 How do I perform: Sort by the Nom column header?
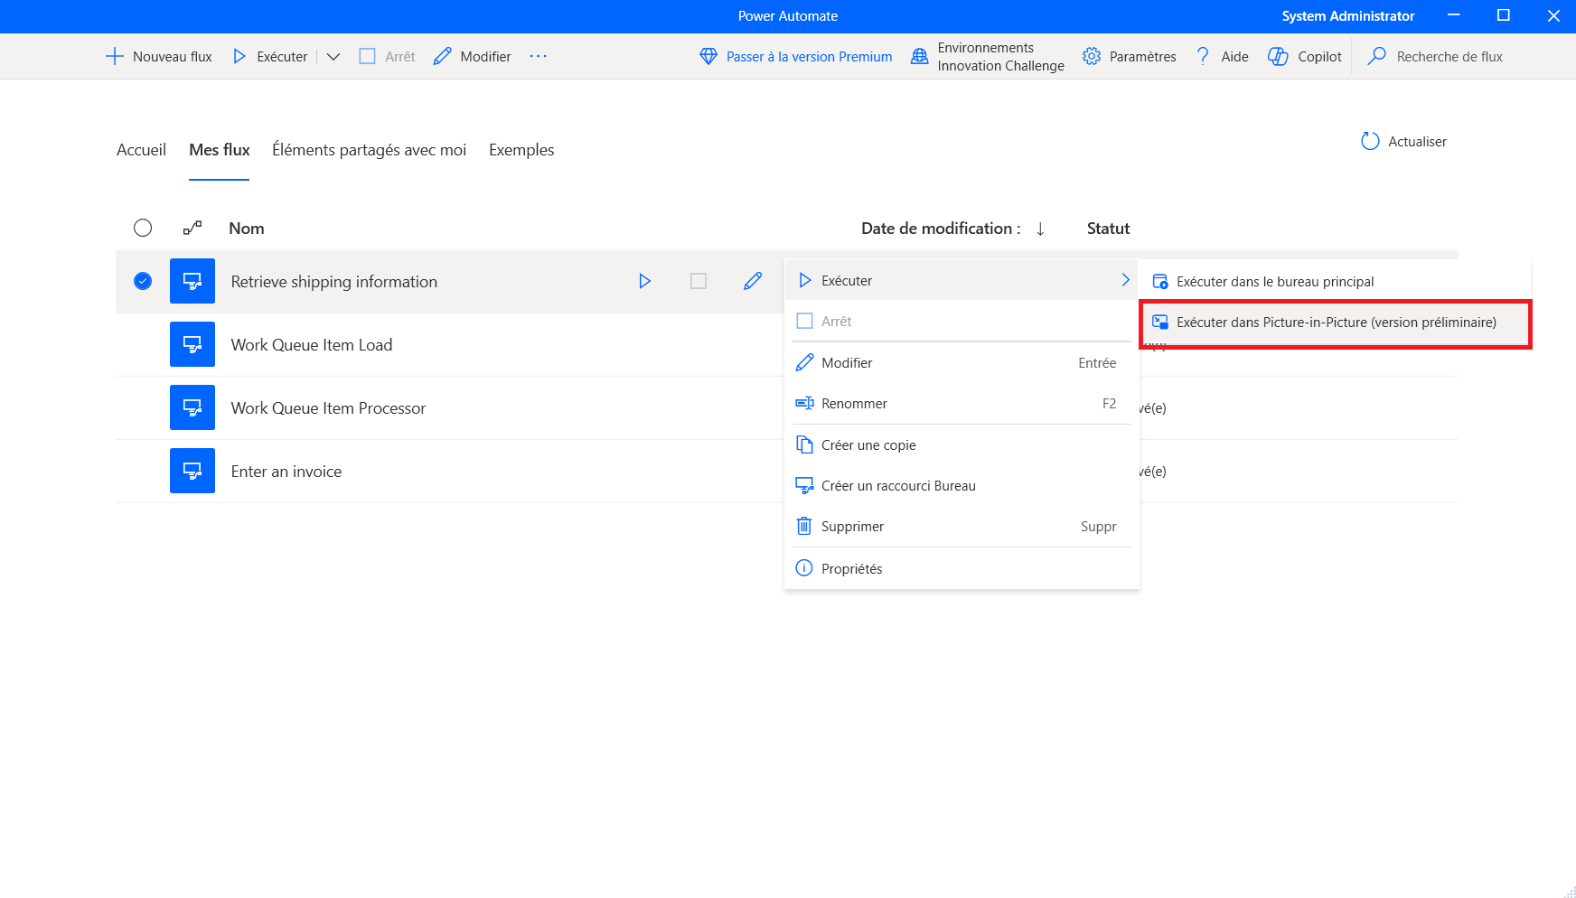(247, 229)
